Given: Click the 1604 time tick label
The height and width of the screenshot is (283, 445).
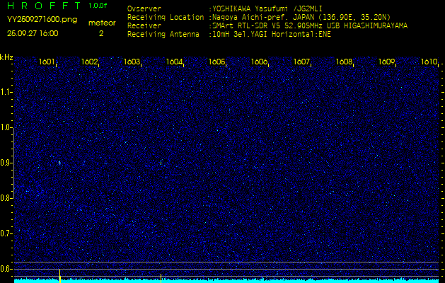Looking at the screenshot, I should pyautogui.click(x=175, y=62).
